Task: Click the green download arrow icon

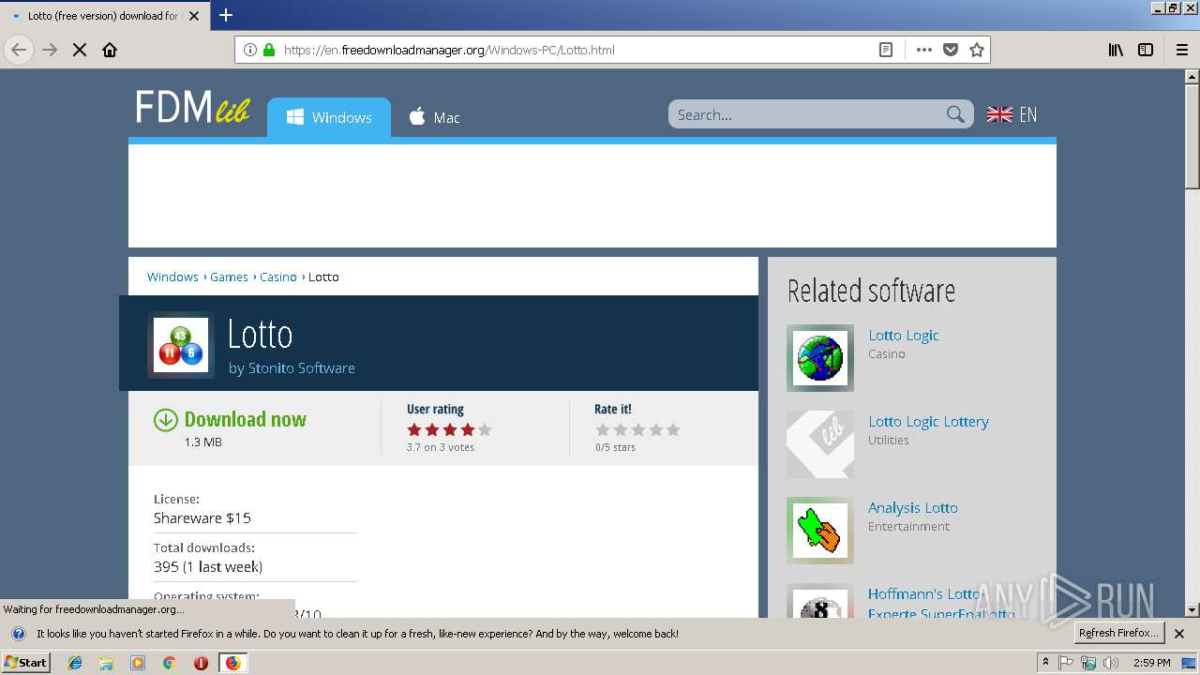Action: 166,420
